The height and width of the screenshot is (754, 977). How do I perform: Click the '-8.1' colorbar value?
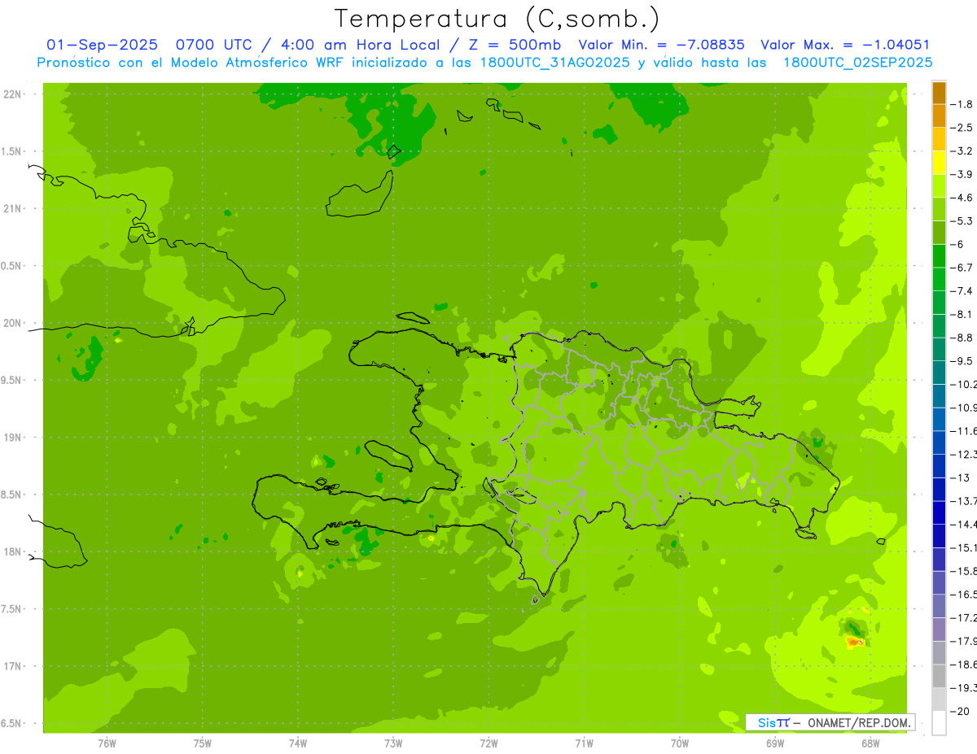[962, 314]
